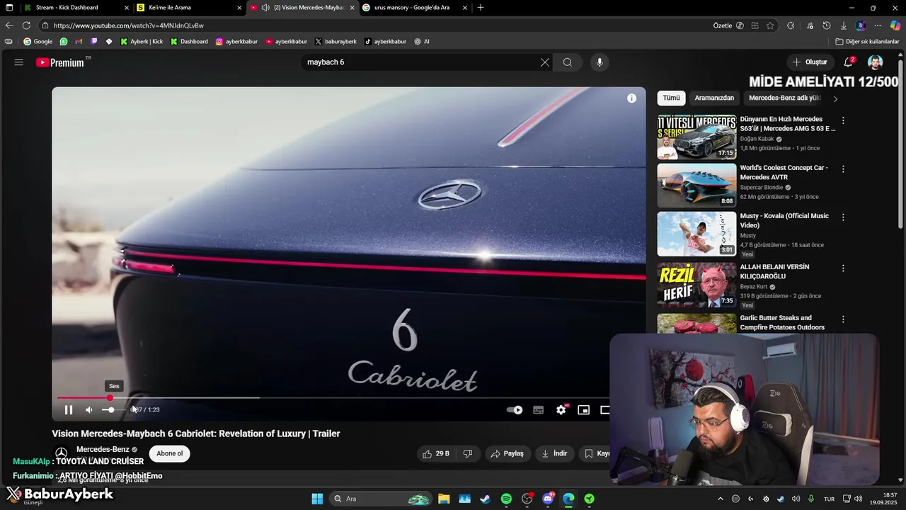Open Garlic Butter Steaks video title
The image size is (906, 510).
(x=782, y=322)
